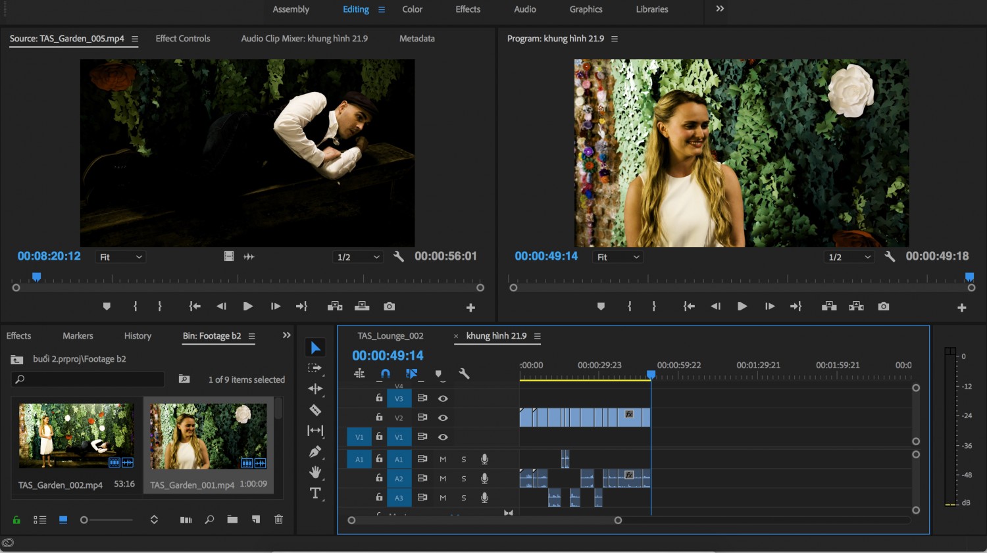987x553 pixels.
Task: Mute audio track A1
Action: pos(443,459)
